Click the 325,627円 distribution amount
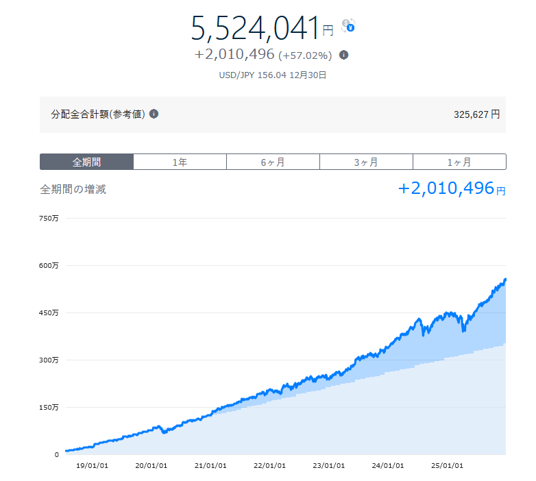Image resolution: width=536 pixels, height=481 pixels. point(476,114)
